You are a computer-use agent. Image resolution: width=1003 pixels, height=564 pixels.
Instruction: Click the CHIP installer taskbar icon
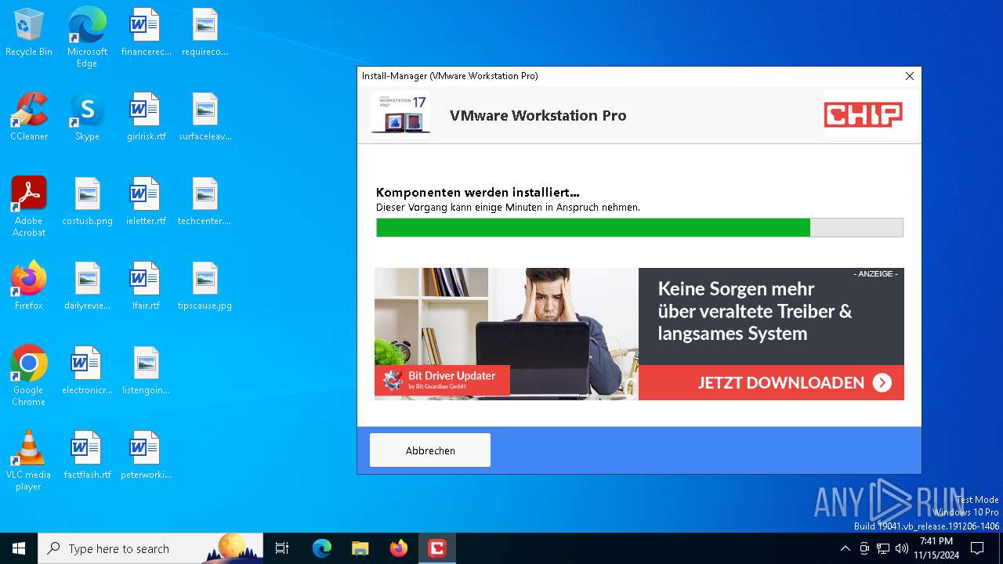(x=436, y=548)
